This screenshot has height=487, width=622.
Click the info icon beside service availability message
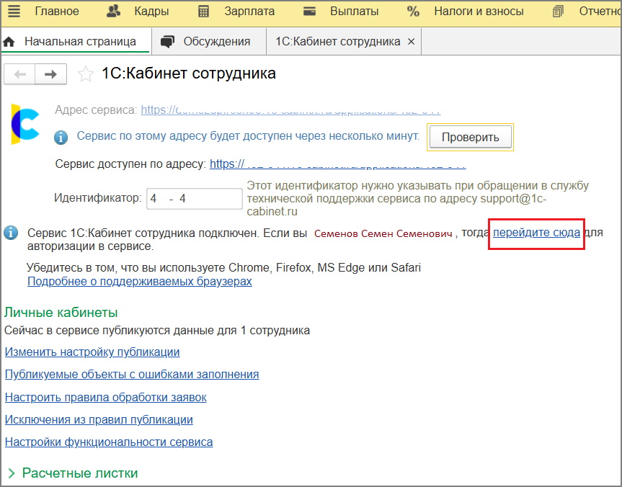coord(61,137)
